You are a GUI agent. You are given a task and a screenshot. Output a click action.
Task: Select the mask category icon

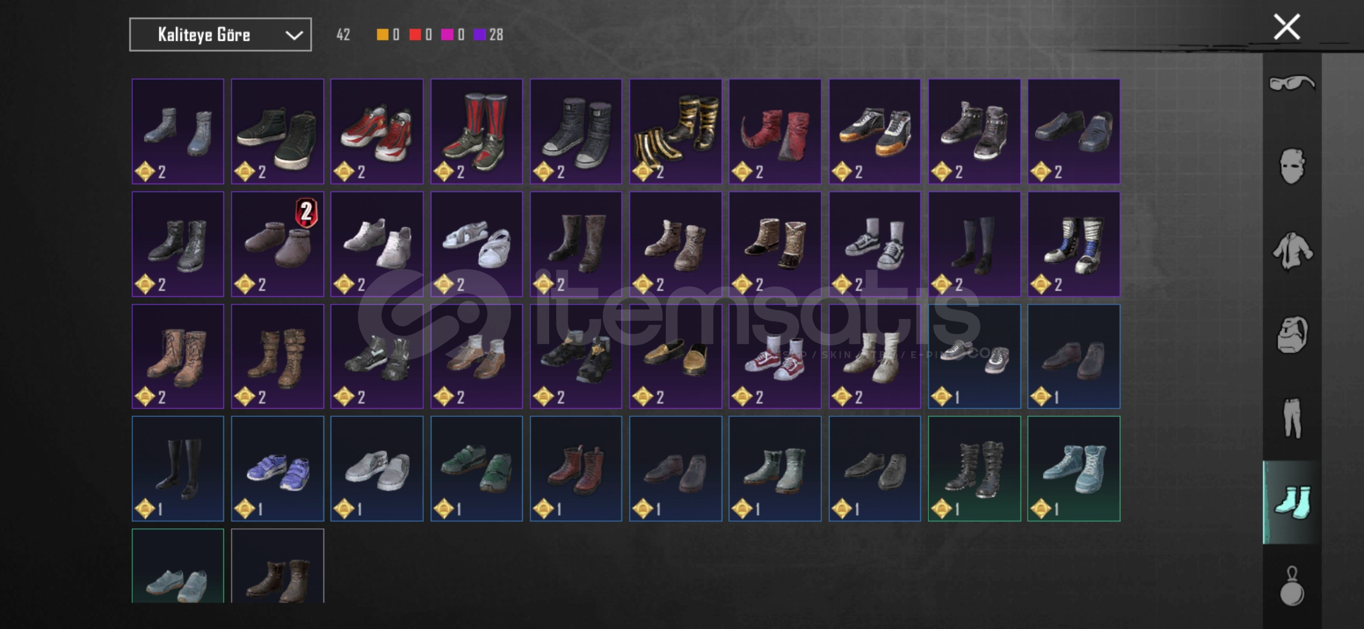click(1292, 167)
